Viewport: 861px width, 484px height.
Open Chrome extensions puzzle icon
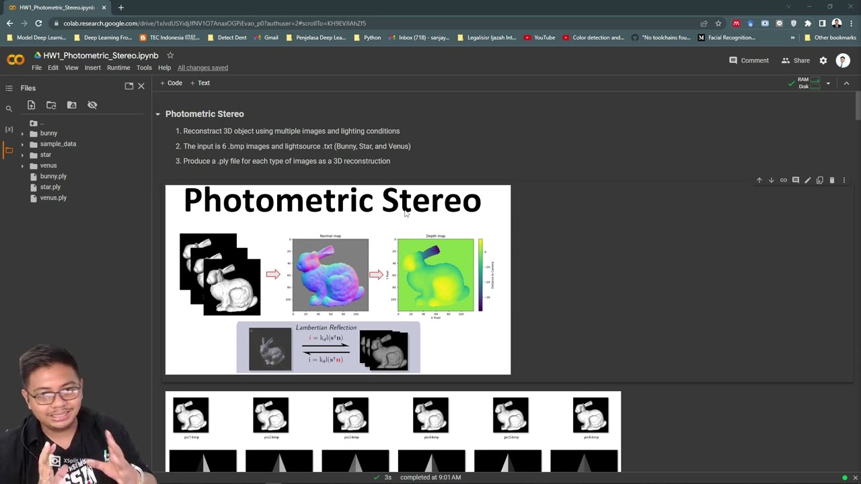[x=808, y=23]
